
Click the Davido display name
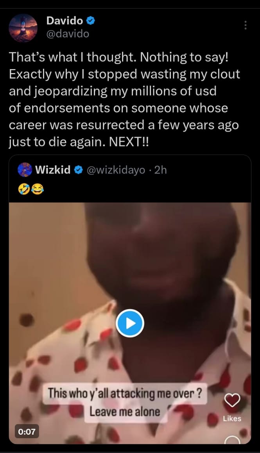[65, 21]
